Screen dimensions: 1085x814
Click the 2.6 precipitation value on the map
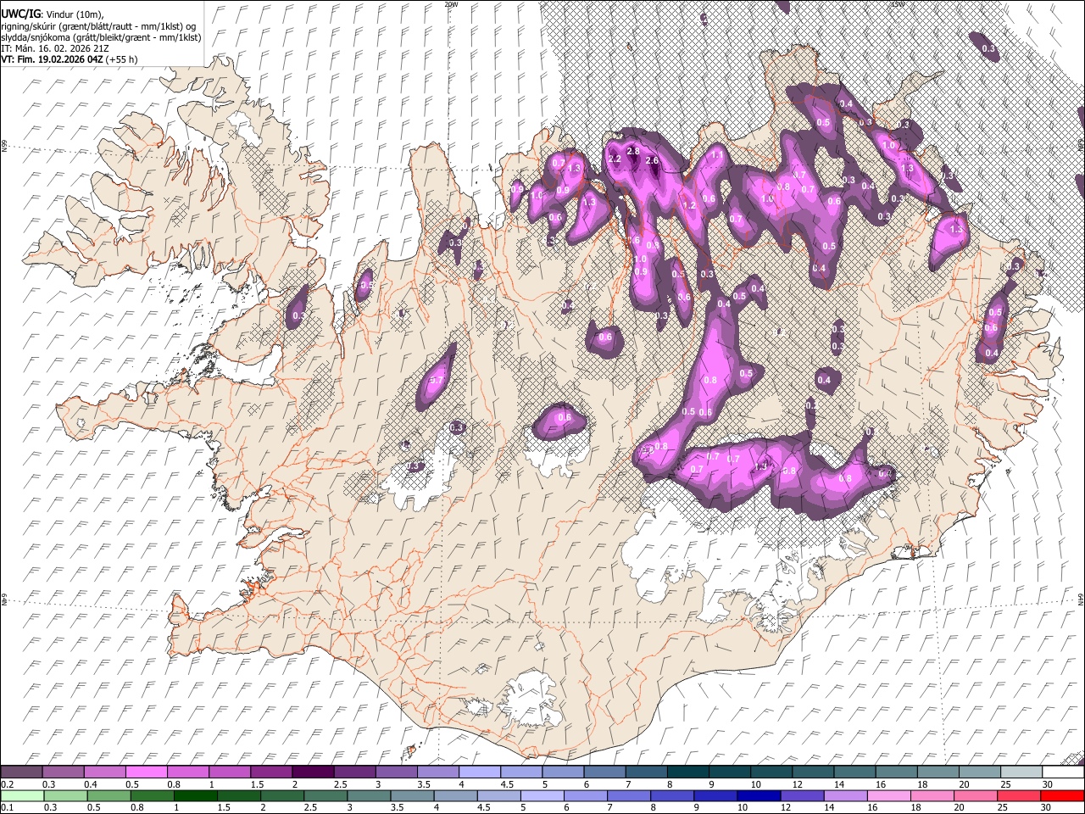(x=652, y=160)
